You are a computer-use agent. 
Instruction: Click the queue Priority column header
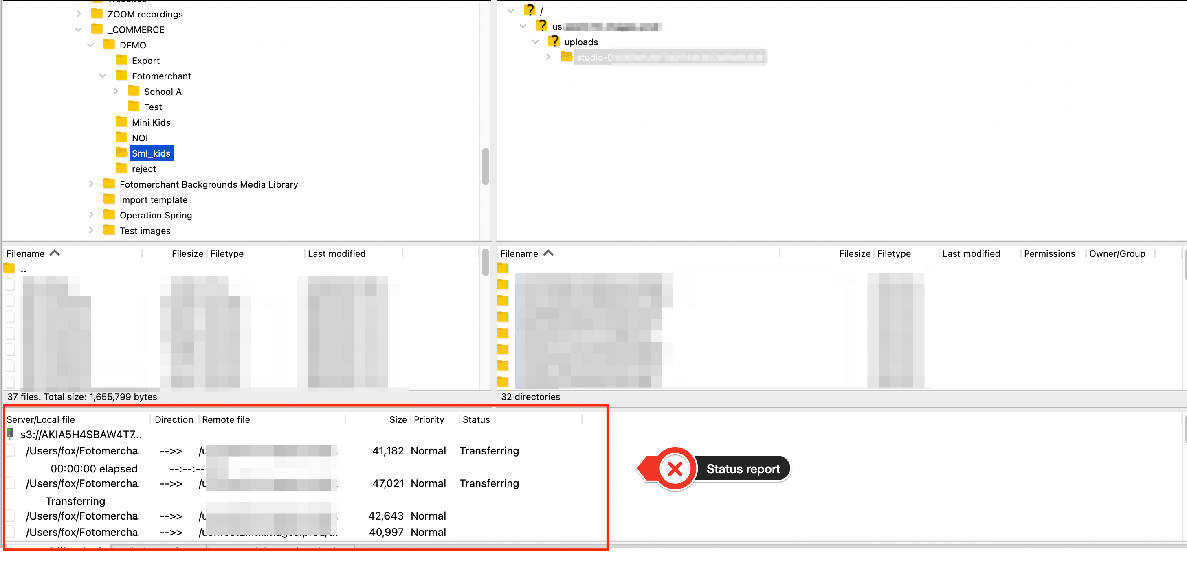click(435, 419)
